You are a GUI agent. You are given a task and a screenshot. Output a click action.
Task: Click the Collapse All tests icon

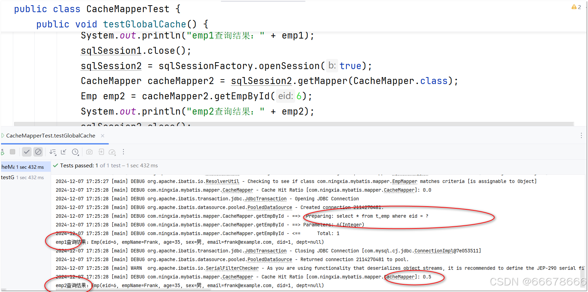click(64, 152)
